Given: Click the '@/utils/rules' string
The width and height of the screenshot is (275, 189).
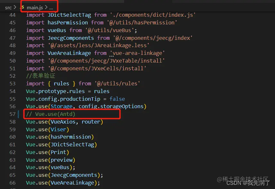Looking at the screenshot, I should (117, 83).
